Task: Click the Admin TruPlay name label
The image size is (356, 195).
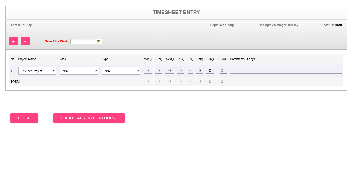Action: pyautogui.click(x=21, y=25)
